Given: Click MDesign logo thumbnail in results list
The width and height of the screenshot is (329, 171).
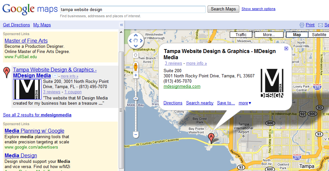Looking at the screenshot, I should coord(27,89).
